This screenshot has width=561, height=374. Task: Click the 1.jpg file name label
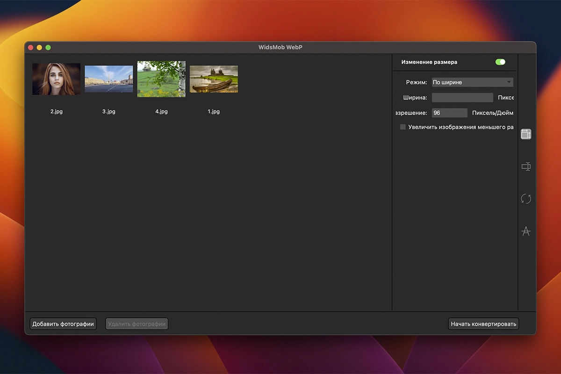(214, 112)
